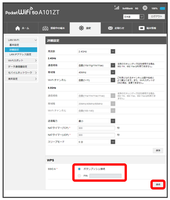170x200 pixels.
Task: Select LAN IPアドレス設定 in the sidebar
Action: pyautogui.click(x=20, y=54)
